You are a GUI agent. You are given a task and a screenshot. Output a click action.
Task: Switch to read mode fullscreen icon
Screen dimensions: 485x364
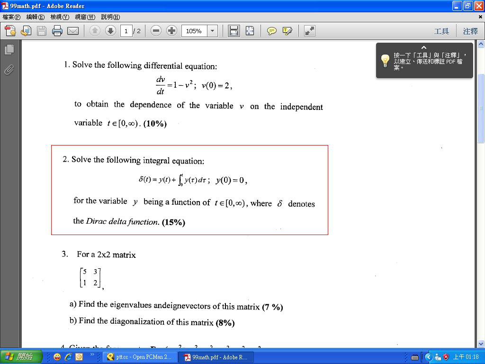[x=309, y=31]
